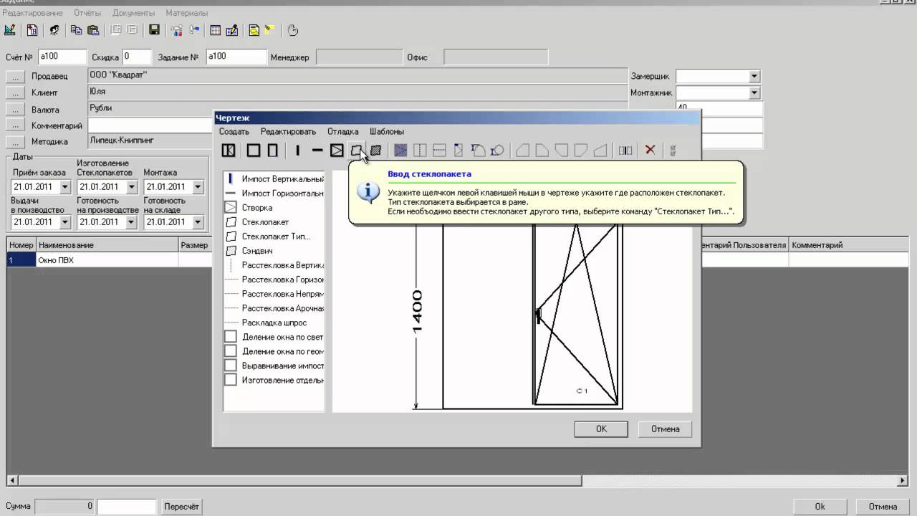Screen dimensions: 917x516
Task: Click the Скидка input field
Action: tap(137, 57)
